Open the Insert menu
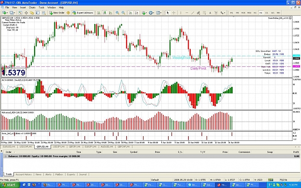The width and height of the screenshot is (301, 188). pos(23,8)
